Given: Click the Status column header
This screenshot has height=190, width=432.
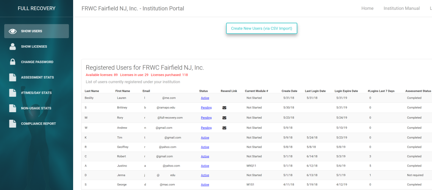Looking at the screenshot, I should click(203, 91).
